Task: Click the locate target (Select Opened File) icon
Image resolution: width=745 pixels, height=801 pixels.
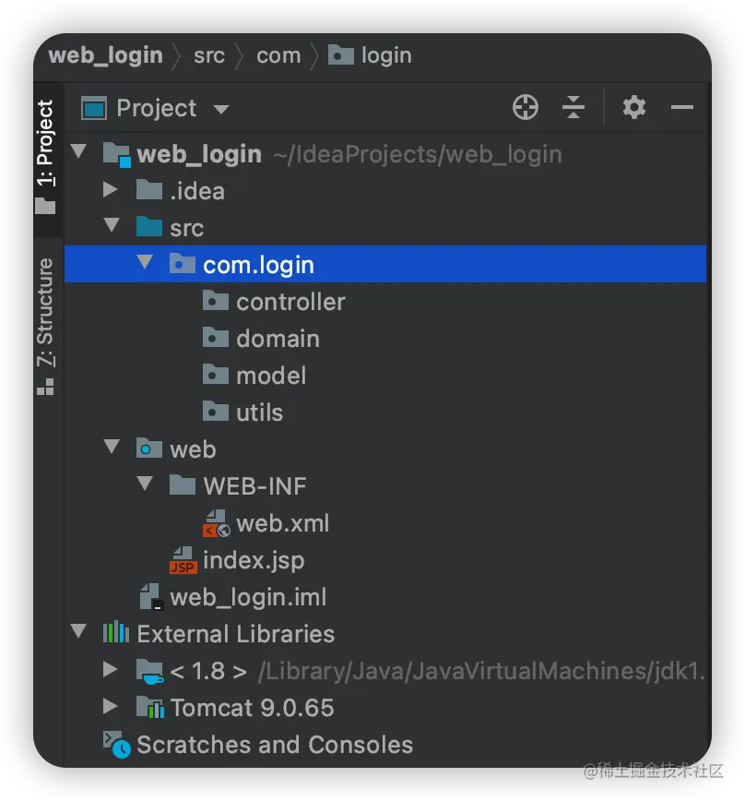Action: point(525,108)
